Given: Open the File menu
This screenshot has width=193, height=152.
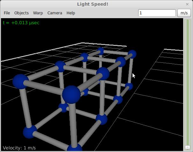Looking at the screenshot, I should pos(7,13).
